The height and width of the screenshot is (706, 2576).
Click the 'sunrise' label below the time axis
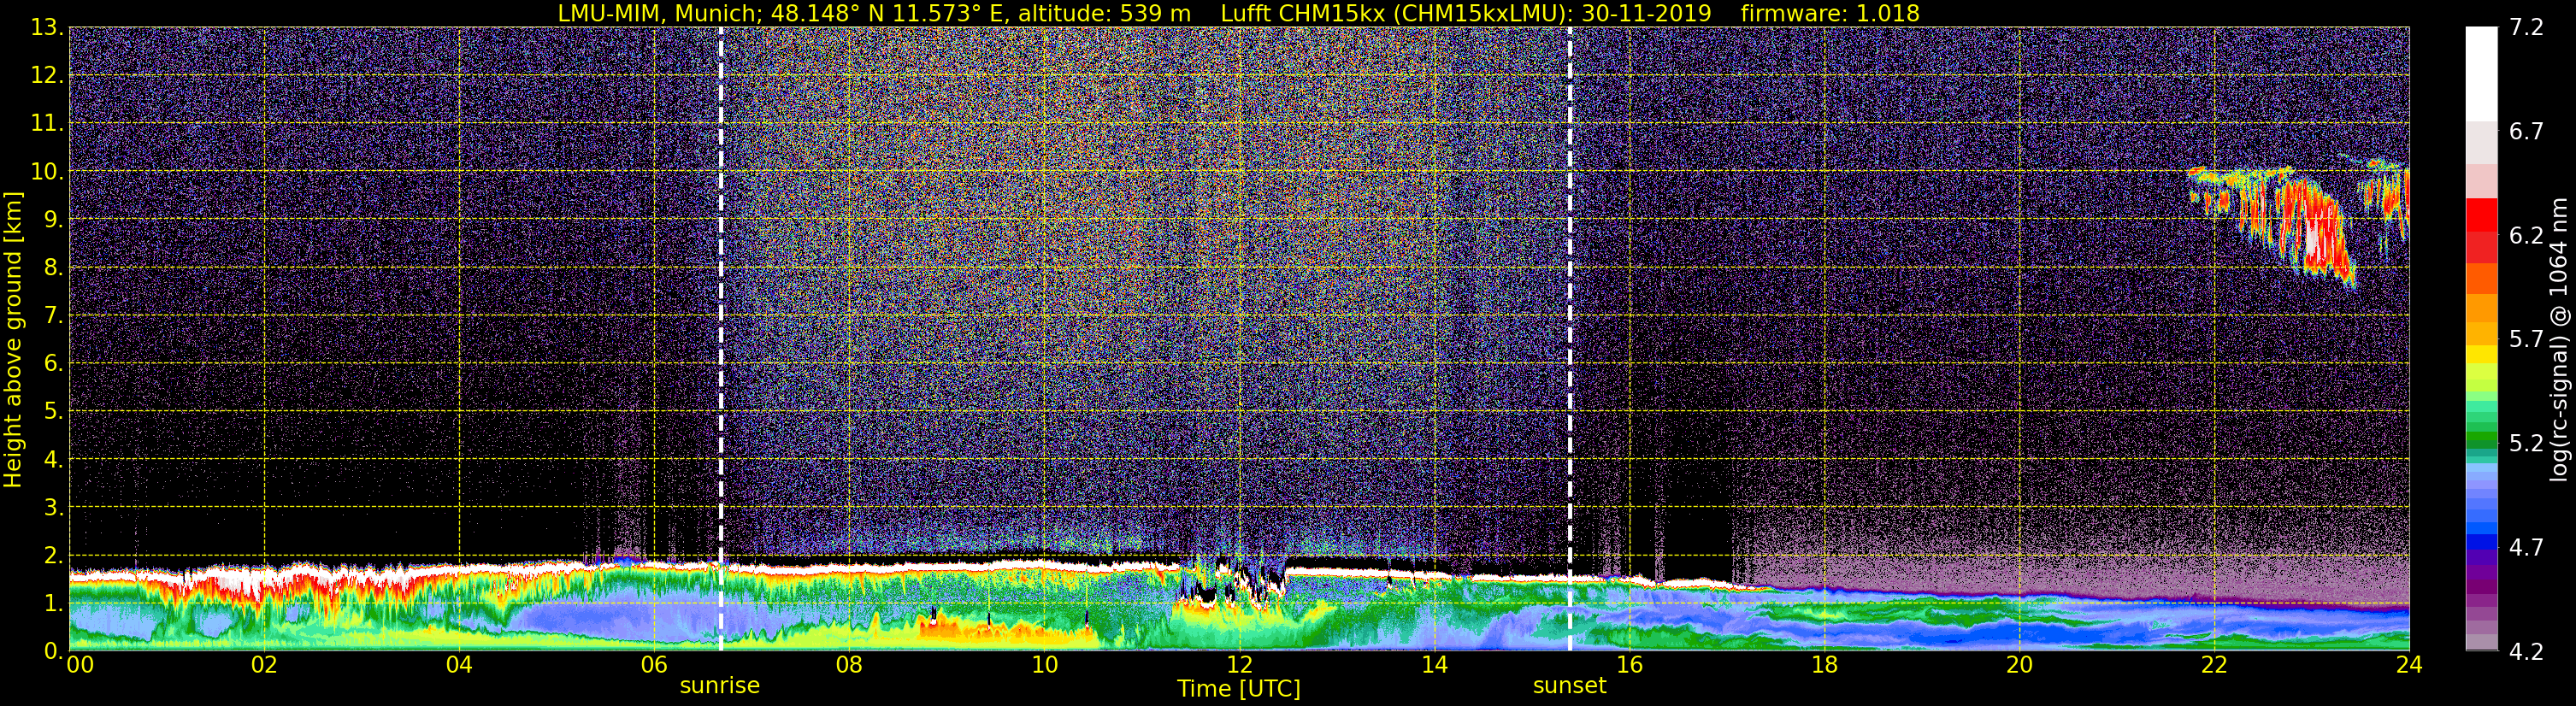pyautogui.click(x=720, y=686)
